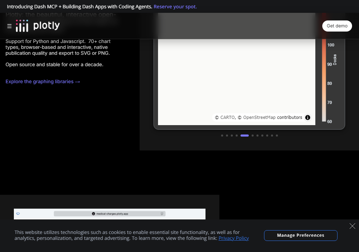Click the 80 tick label on colorbar

point(330,84)
